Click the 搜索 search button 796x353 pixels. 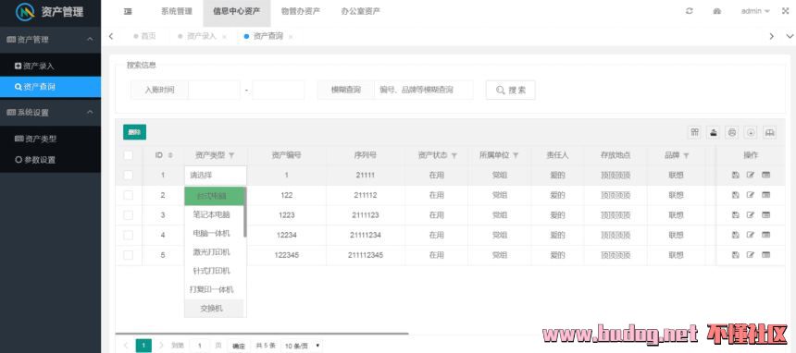[510, 91]
